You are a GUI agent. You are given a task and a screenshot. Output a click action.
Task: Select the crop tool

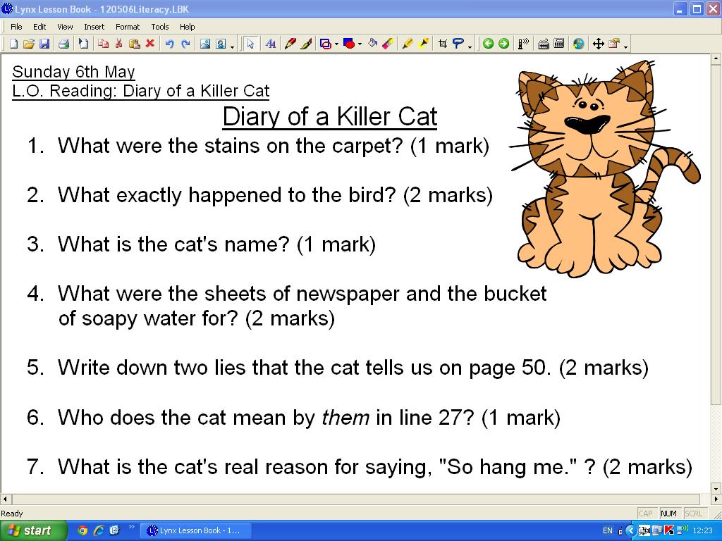click(x=443, y=44)
